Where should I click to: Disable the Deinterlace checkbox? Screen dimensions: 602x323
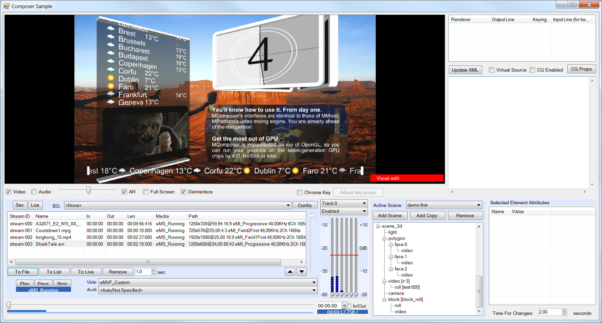coord(183,192)
